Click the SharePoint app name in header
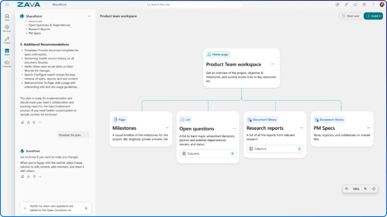The width and height of the screenshot is (387, 217). 59,5
